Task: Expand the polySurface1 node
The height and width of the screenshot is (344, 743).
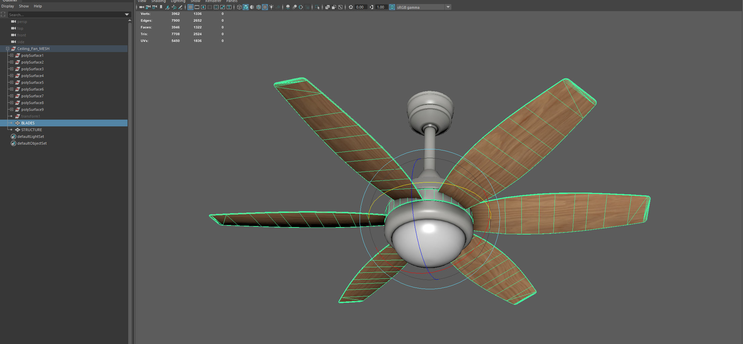Action: 12,55
